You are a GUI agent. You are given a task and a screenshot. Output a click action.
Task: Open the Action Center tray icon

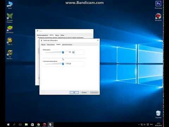pyautogui.click(x=148, y=125)
